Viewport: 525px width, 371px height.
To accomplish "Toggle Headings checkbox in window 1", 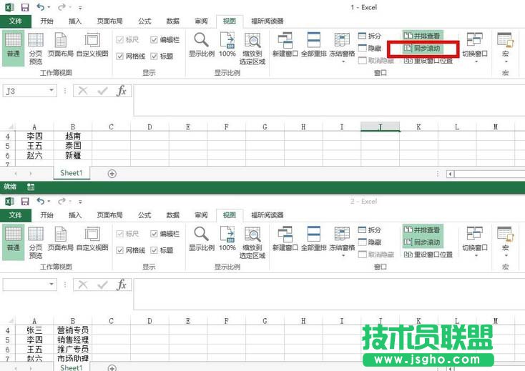I will click(154, 56).
